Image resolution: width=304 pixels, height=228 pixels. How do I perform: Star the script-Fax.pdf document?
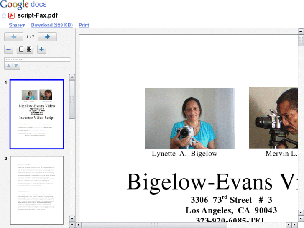pyautogui.click(x=4, y=16)
